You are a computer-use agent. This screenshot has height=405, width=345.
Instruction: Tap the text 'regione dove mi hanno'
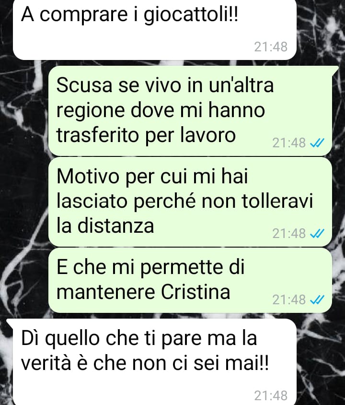pyautogui.click(x=161, y=111)
